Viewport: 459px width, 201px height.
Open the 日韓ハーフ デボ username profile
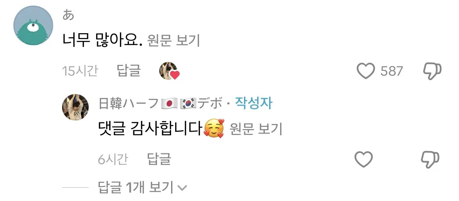[x=160, y=104]
